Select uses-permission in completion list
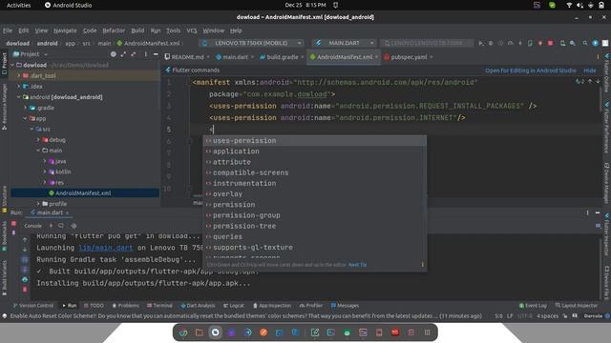Image resolution: width=611 pixels, height=343 pixels. point(315,141)
